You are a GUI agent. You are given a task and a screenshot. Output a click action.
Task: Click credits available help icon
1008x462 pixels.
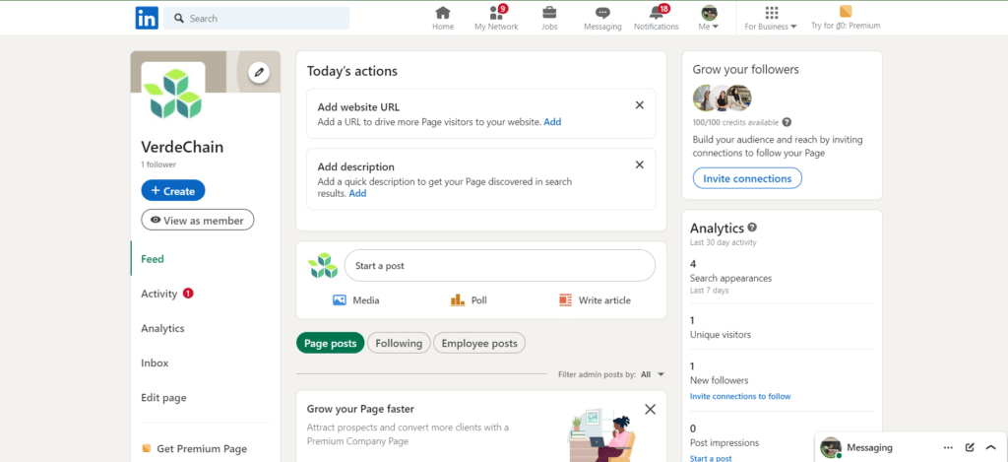(x=787, y=122)
